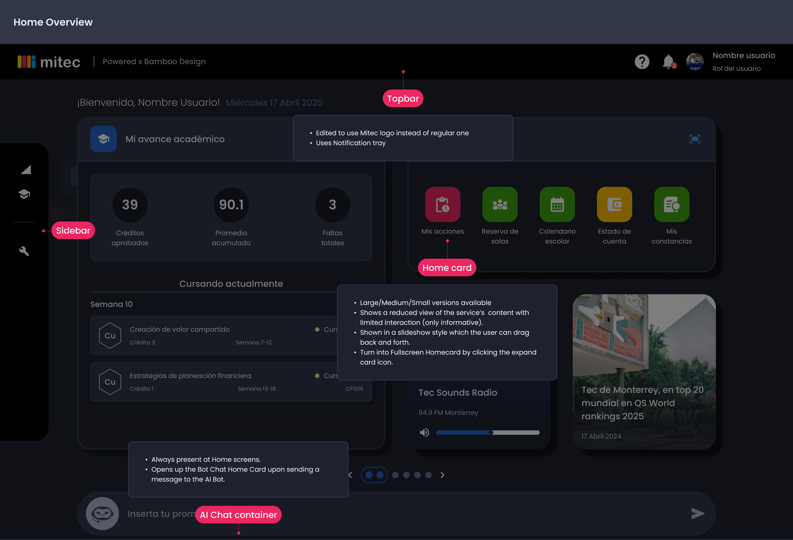
Task: Send the chat prompt with arrow icon
Action: 698,513
